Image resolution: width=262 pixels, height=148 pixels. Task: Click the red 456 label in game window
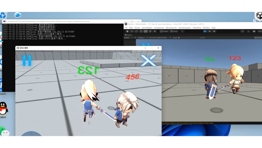(x=133, y=77)
